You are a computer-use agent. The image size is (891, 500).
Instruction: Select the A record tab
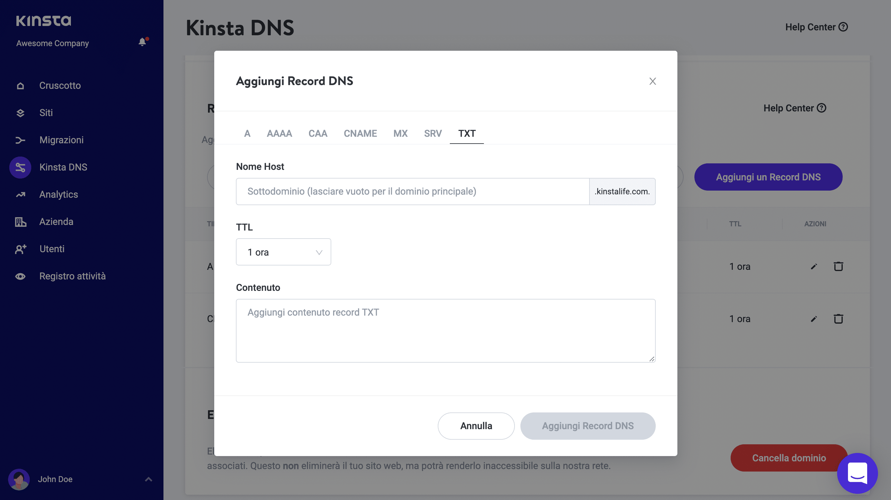[247, 133]
